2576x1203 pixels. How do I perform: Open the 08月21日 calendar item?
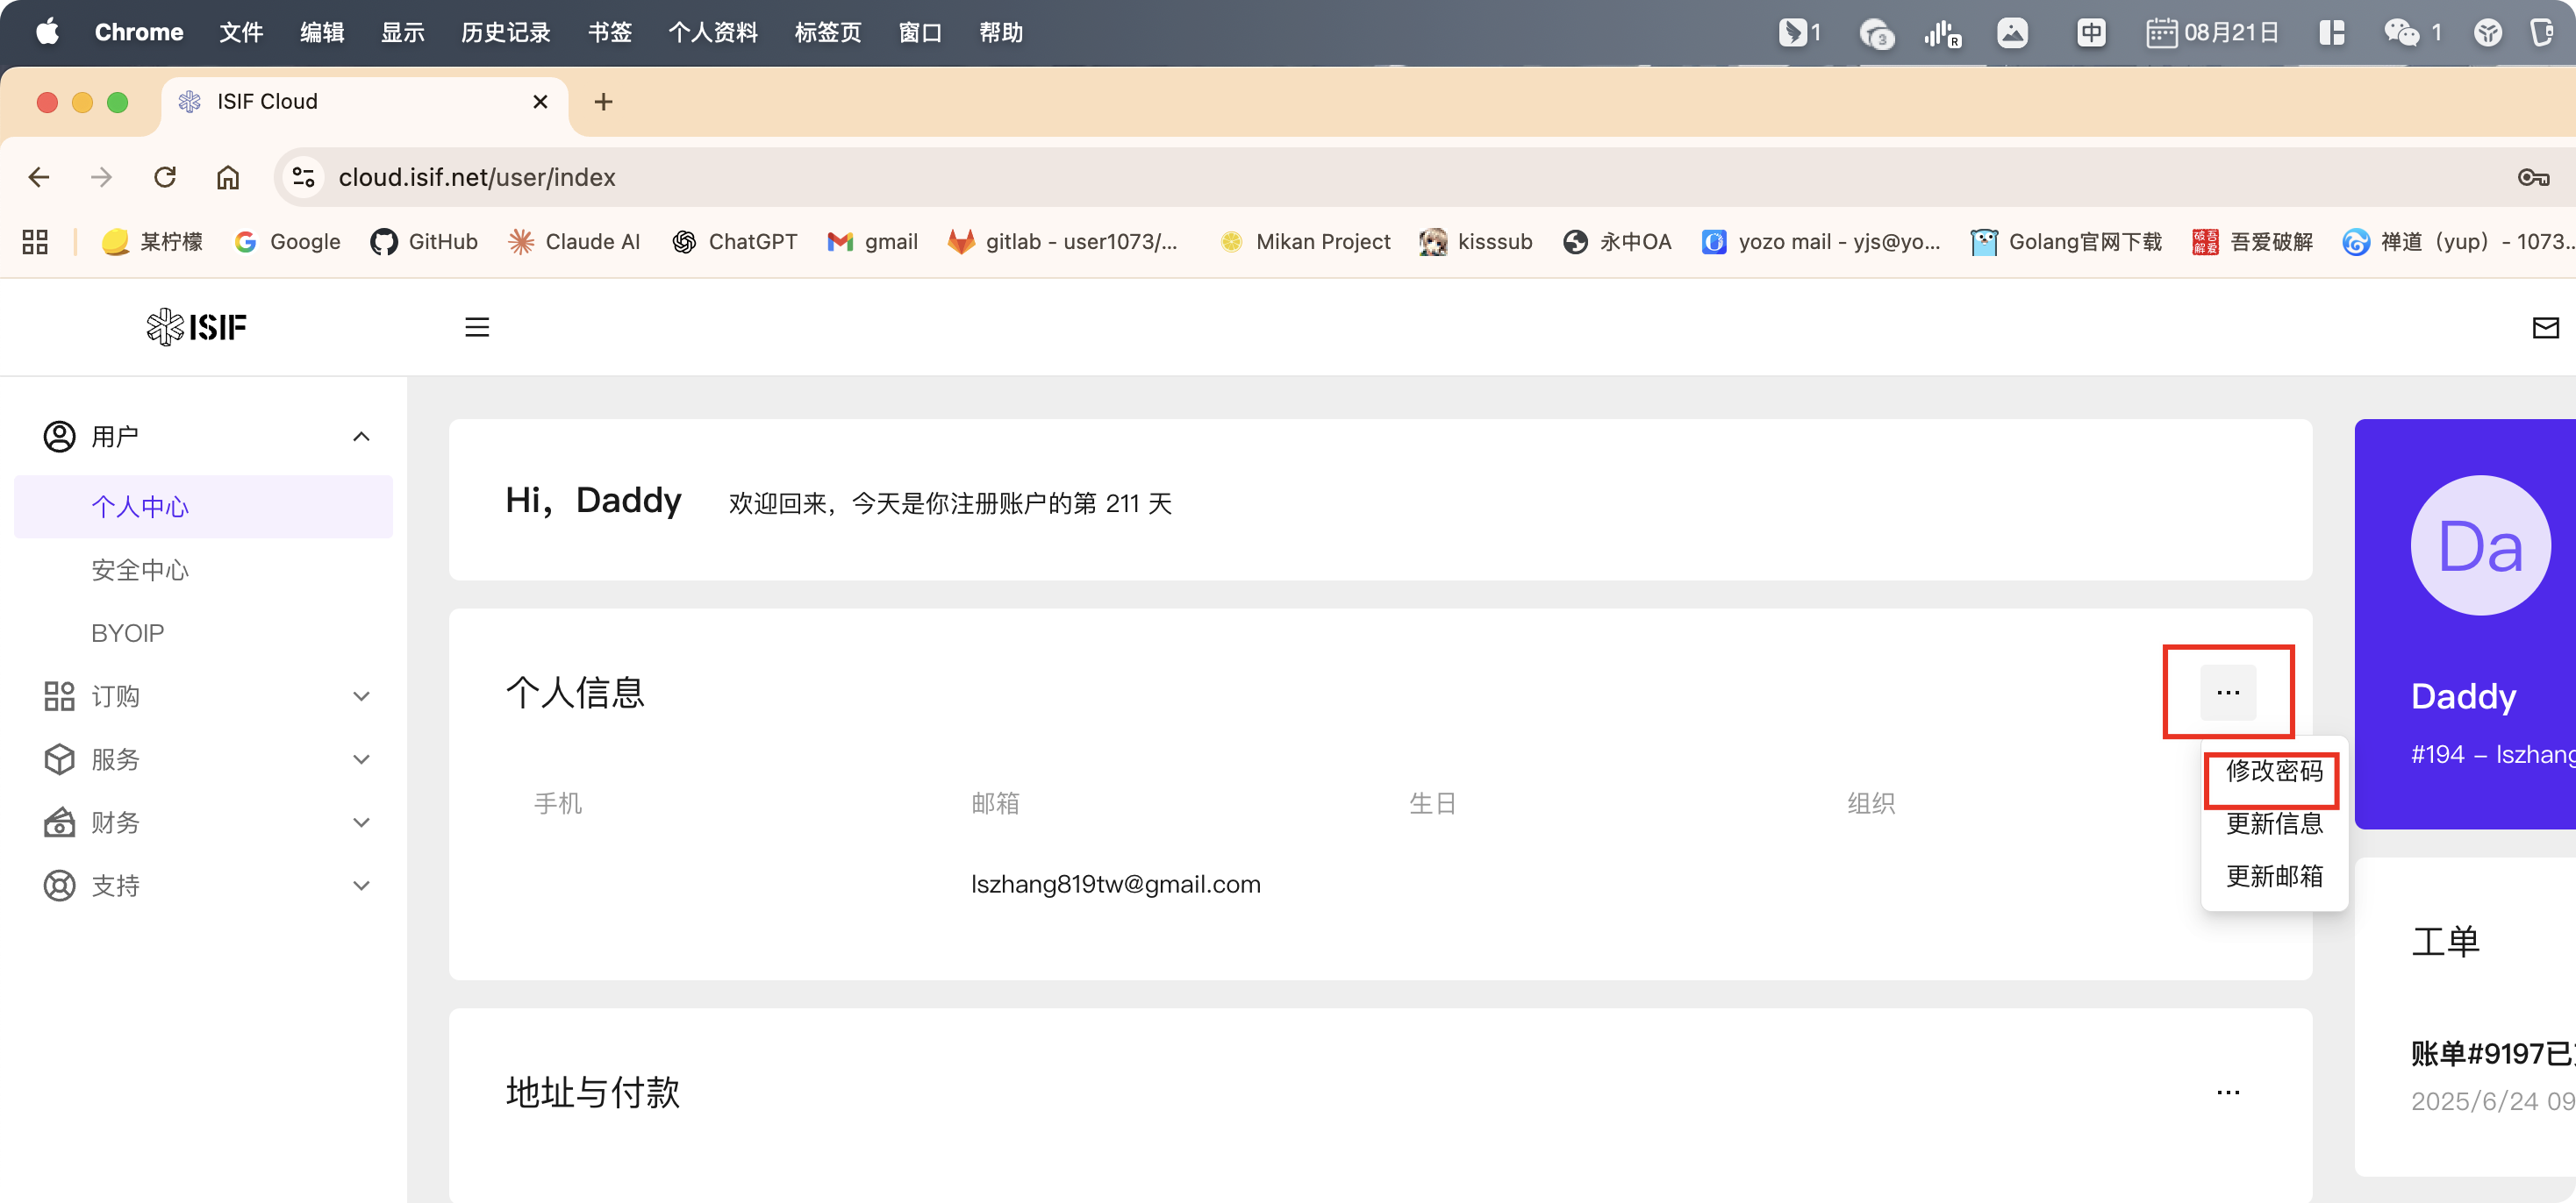tap(2212, 33)
